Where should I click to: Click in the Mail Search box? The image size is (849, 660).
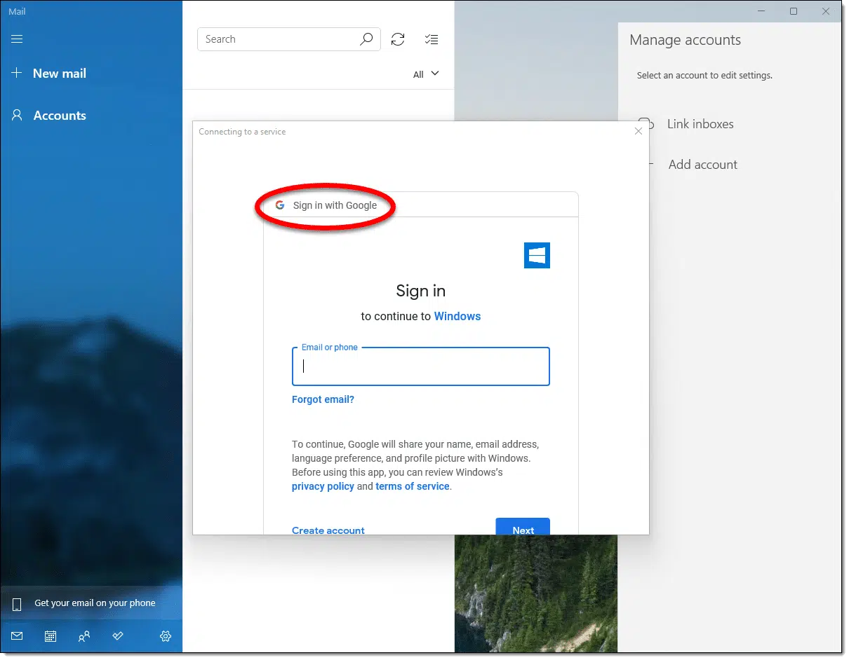(288, 39)
